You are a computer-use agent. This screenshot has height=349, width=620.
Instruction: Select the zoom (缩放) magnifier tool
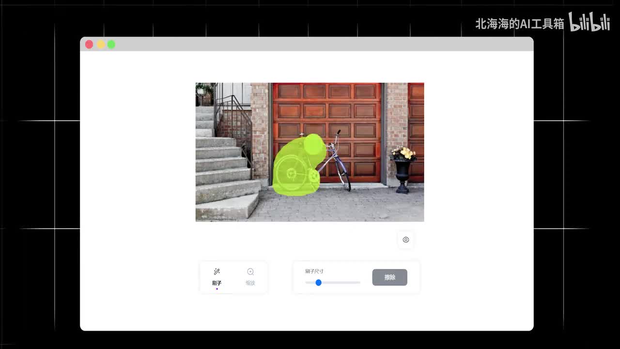pos(250,276)
